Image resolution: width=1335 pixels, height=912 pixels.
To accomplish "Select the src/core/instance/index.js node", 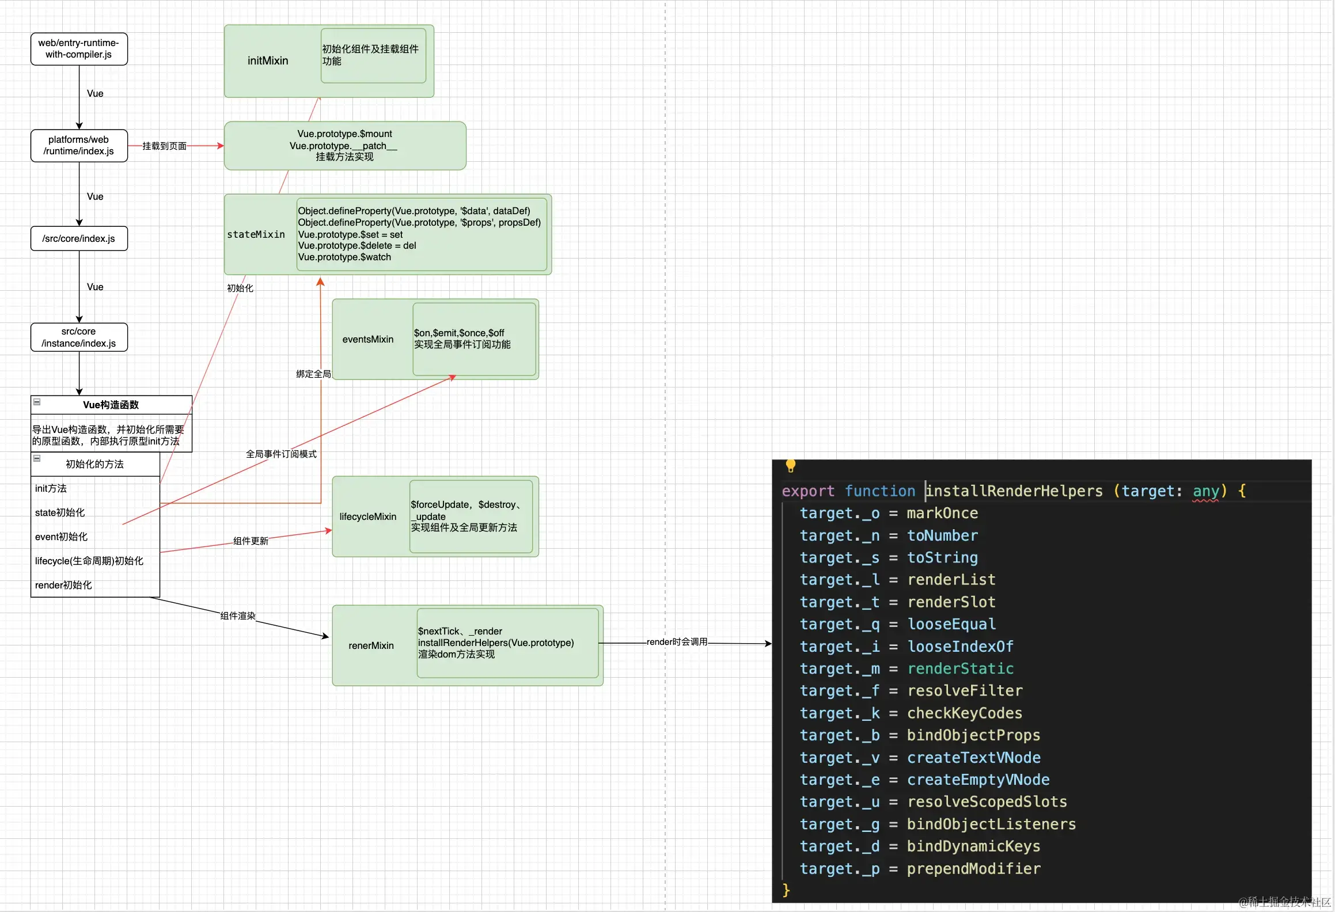I will tap(79, 337).
